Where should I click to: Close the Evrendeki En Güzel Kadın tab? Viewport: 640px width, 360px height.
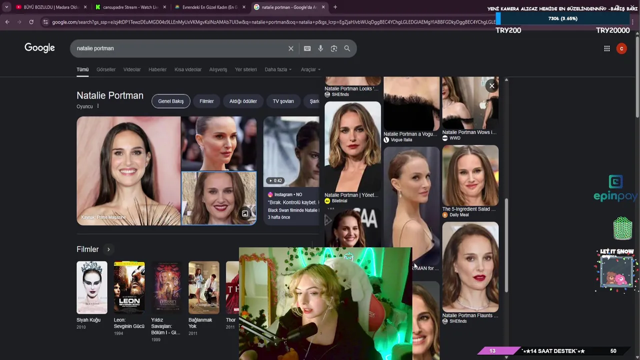pyautogui.click(x=244, y=7)
